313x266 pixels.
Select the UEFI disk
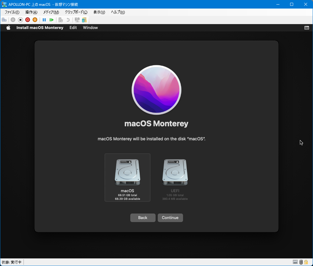[175, 178]
